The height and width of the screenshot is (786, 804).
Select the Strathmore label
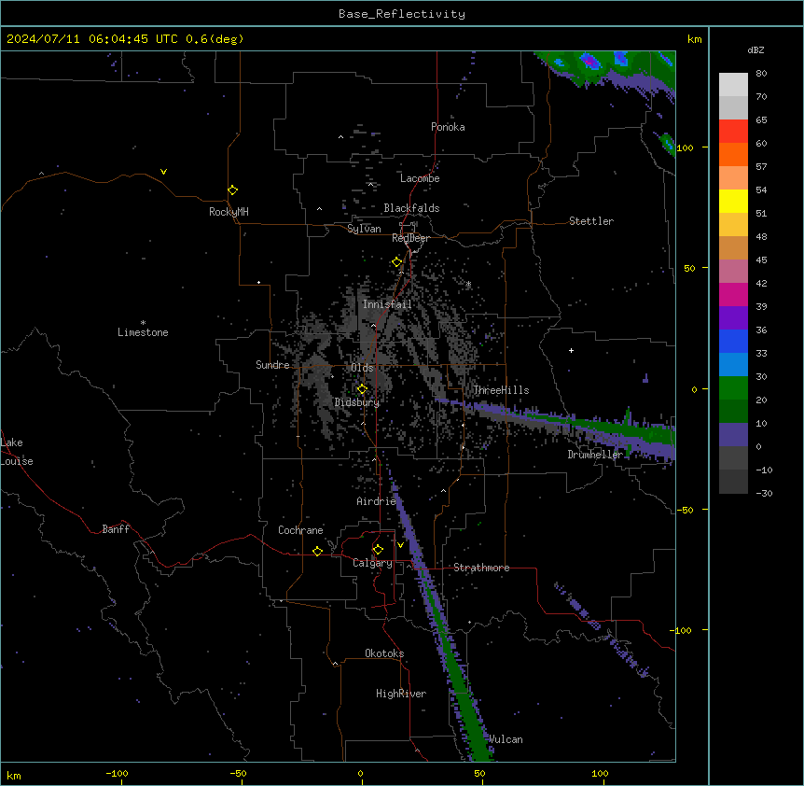[x=481, y=568]
